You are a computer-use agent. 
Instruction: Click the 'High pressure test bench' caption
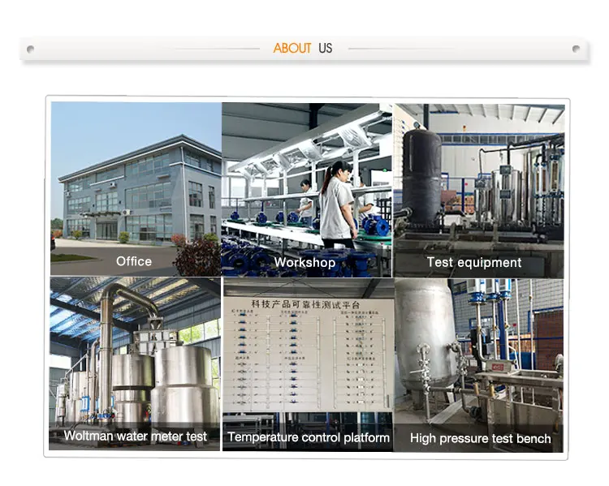[481, 439]
